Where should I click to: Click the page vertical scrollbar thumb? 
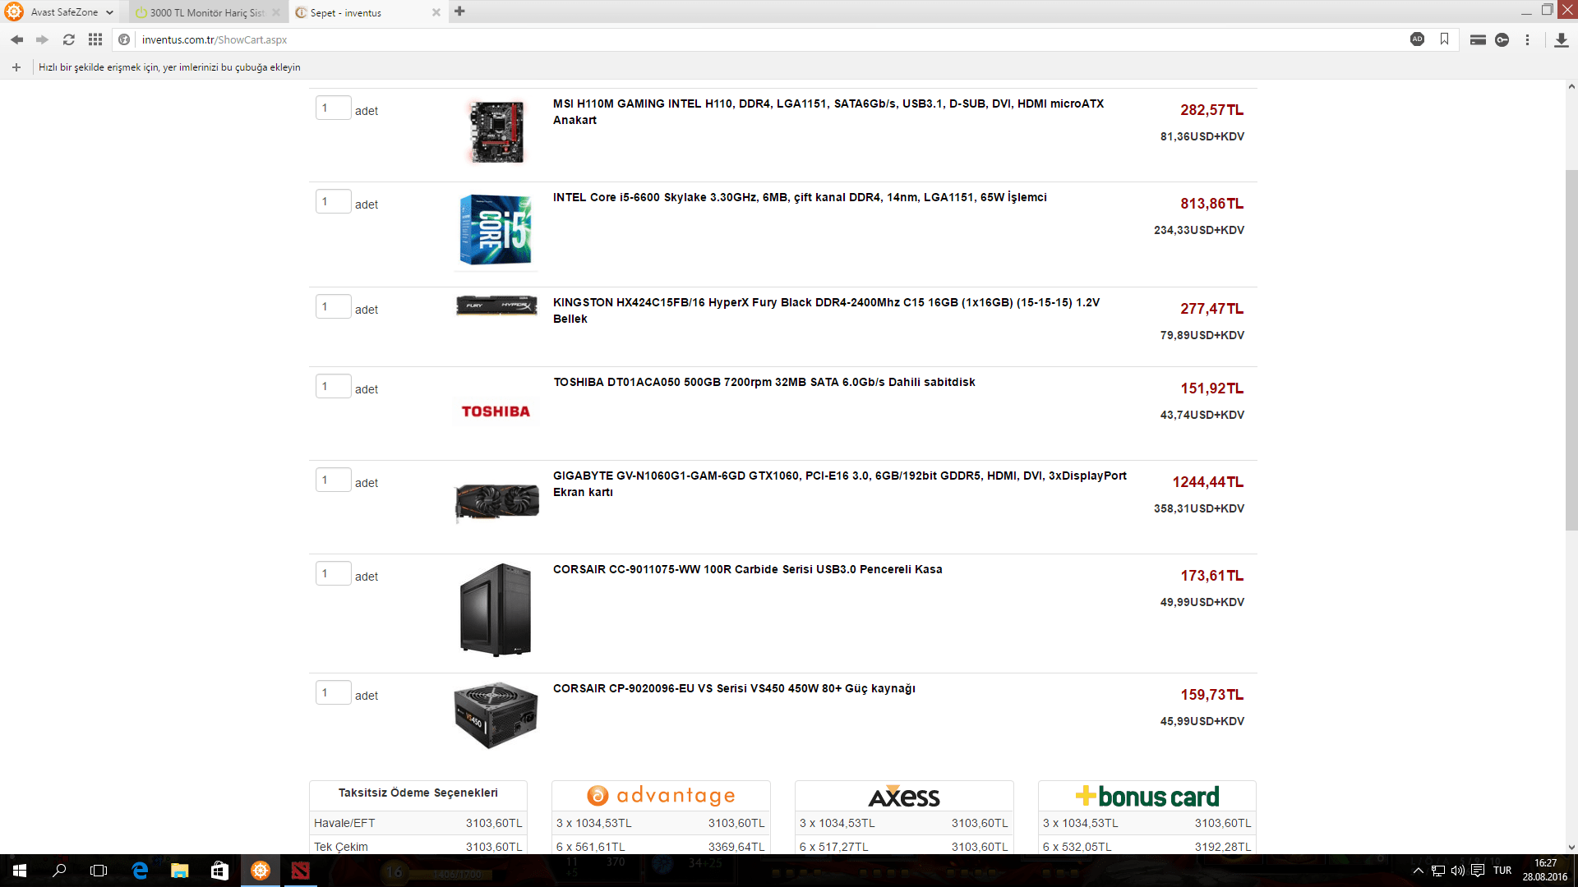point(1571,349)
